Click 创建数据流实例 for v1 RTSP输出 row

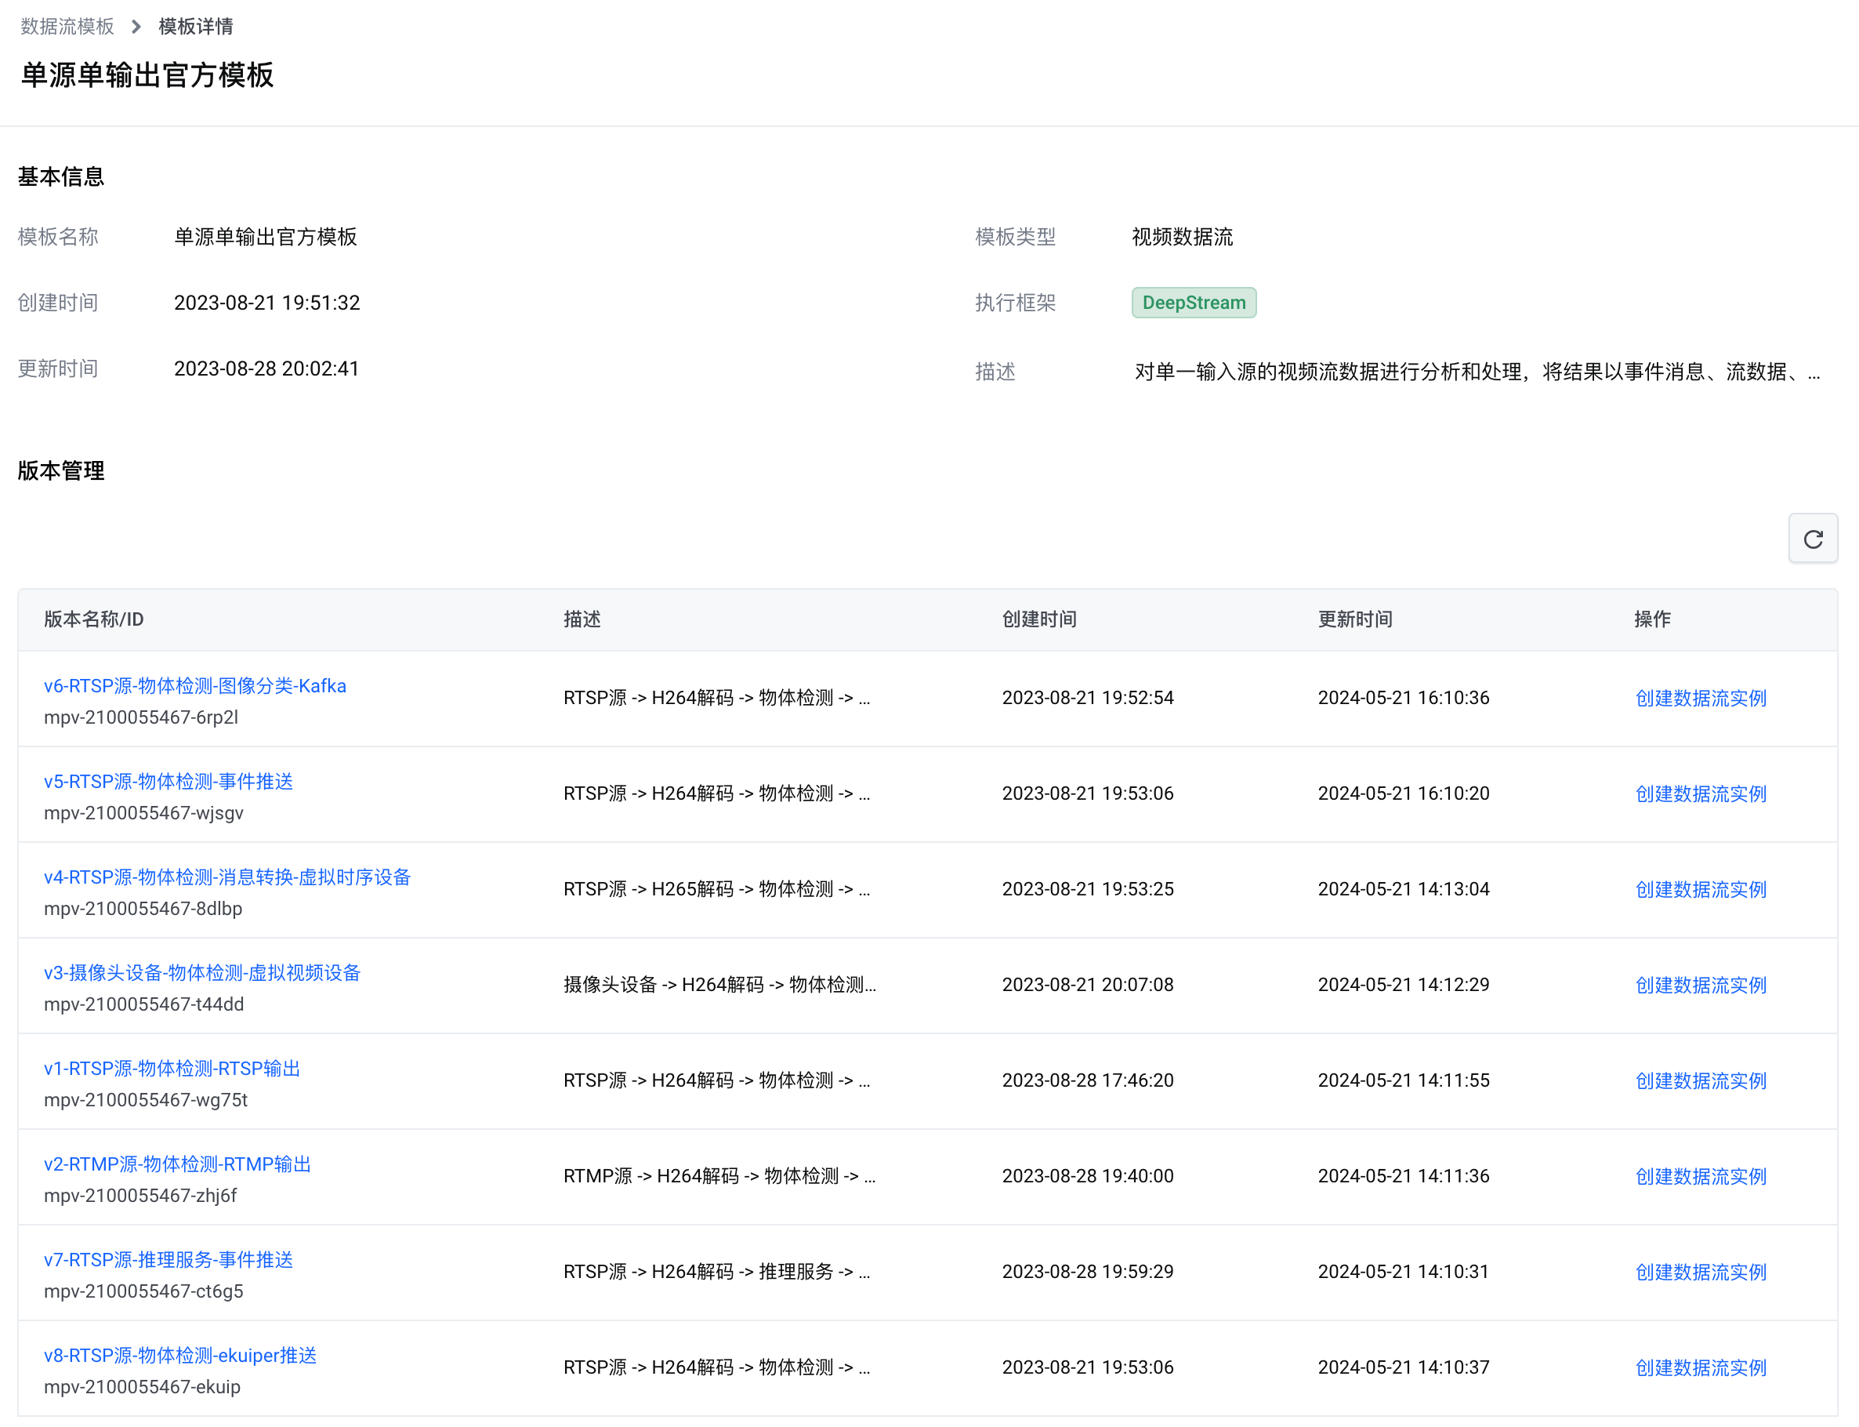(1700, 1080)
